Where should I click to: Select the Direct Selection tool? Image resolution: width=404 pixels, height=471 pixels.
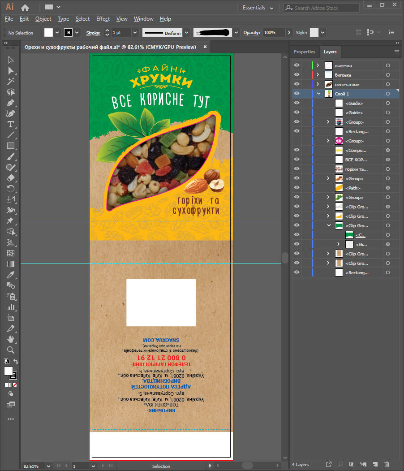coord(11,71)
